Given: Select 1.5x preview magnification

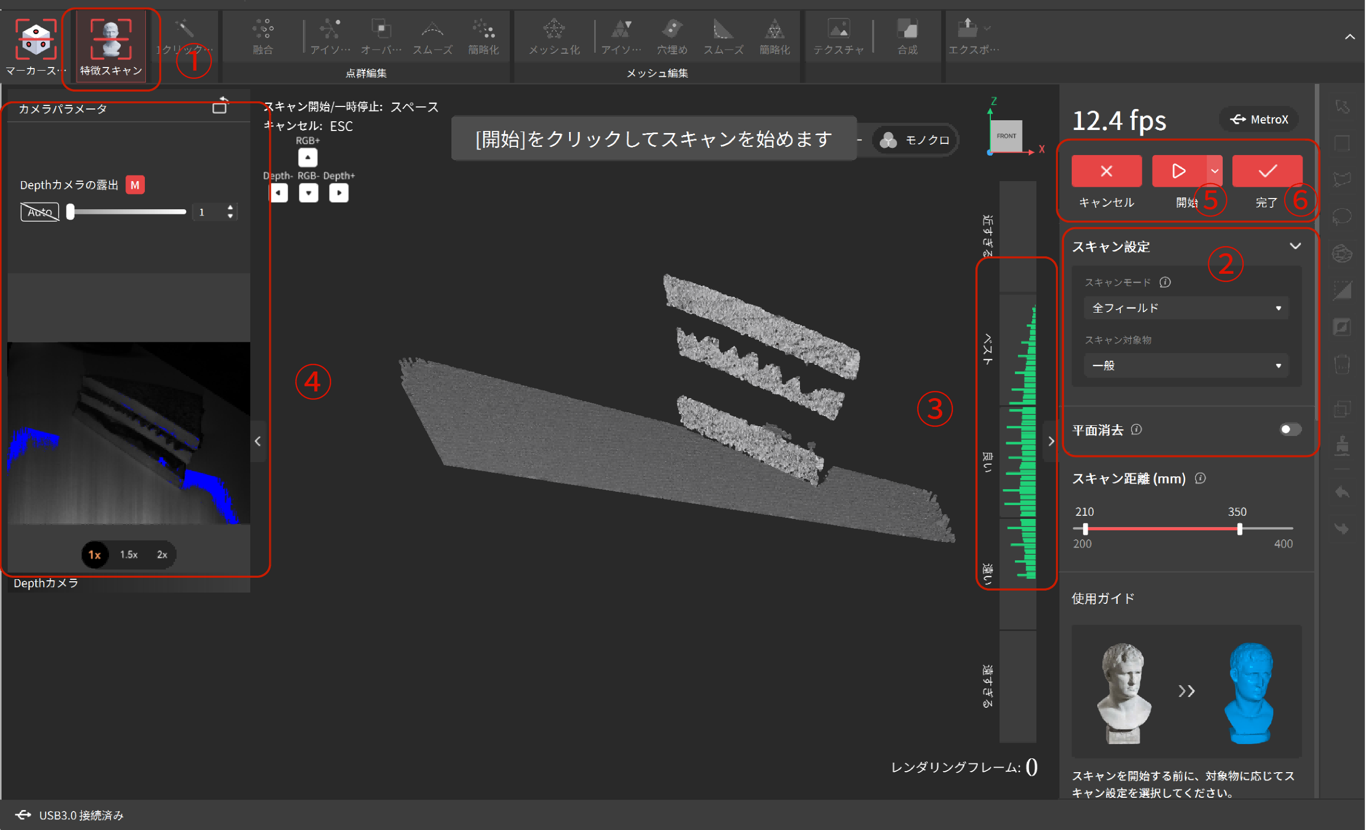Looking at the screenshot, I should click(x=128, y=554).
